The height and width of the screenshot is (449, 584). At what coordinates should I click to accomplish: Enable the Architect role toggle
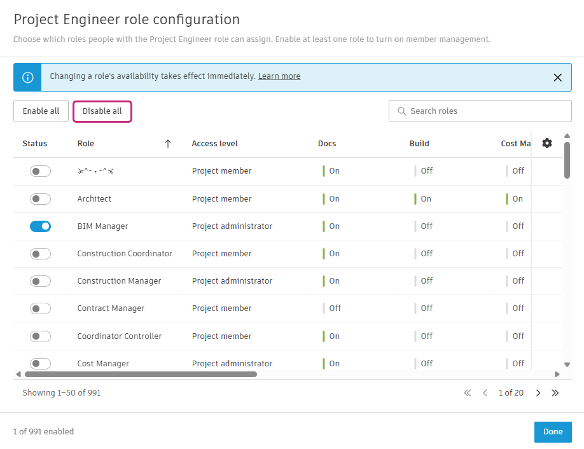[x=40, y=199]
